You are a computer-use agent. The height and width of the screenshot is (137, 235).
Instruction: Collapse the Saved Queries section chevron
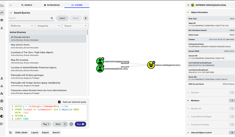[11, 13]
